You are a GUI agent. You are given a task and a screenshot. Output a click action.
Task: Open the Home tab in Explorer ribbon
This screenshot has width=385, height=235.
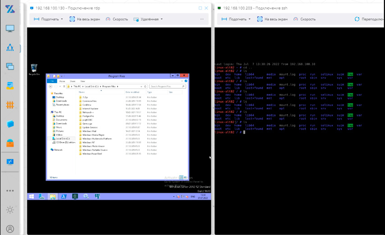tap(62, 81)
